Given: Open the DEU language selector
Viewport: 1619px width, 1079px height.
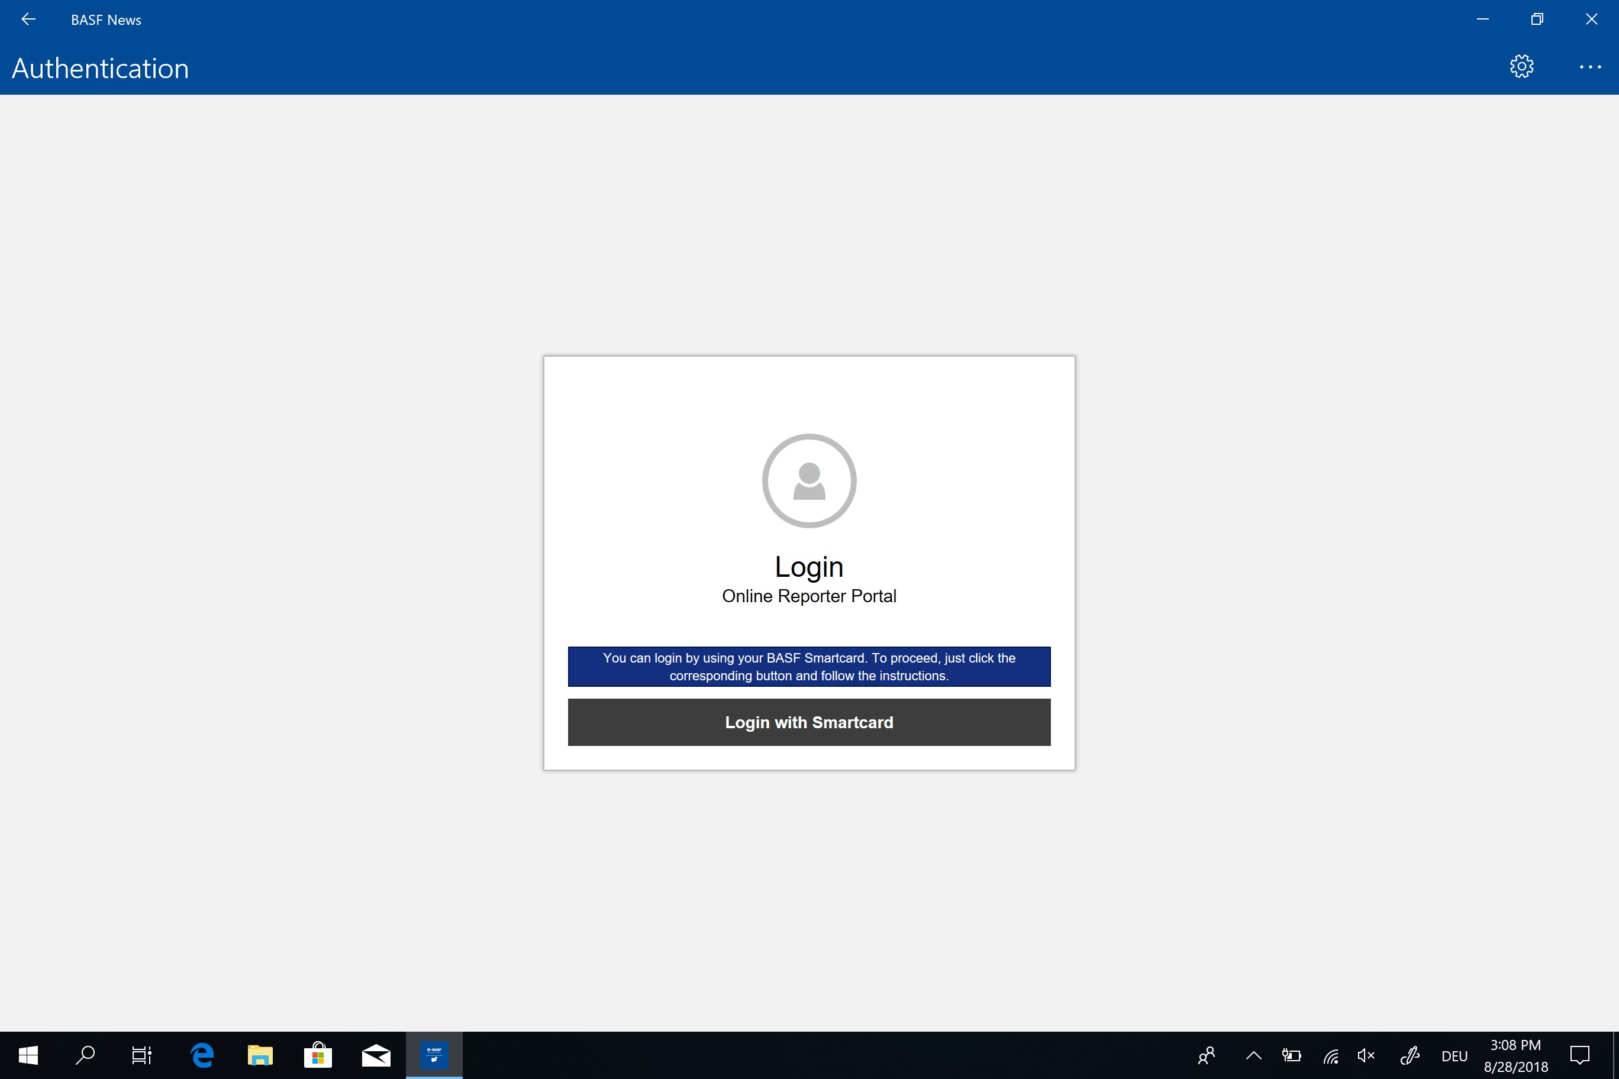Looking at the screenshot, I should pos(1453,1055).
